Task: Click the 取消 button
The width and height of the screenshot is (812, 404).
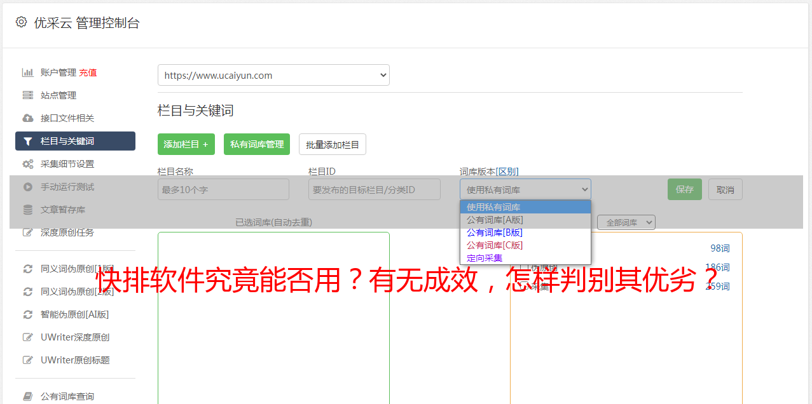Action: [x=726, y=189]
